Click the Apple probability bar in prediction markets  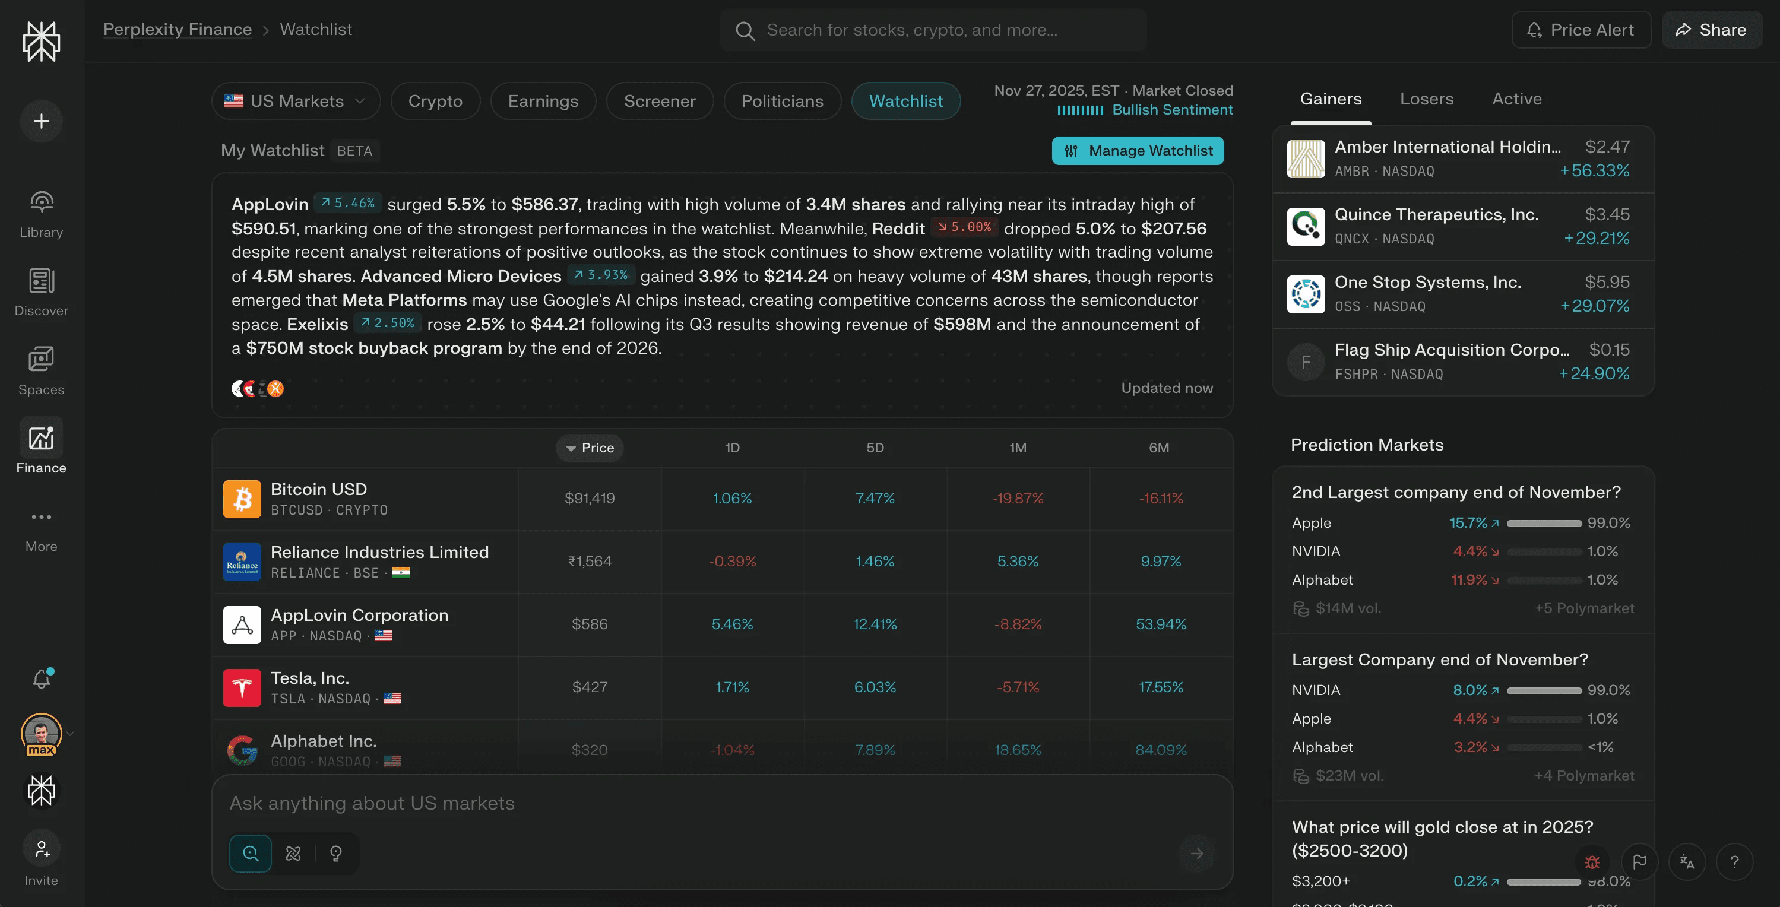click(1544, 523)
